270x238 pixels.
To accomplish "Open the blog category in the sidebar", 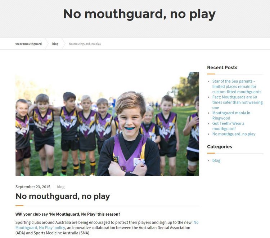I will (x=216, y=160).
